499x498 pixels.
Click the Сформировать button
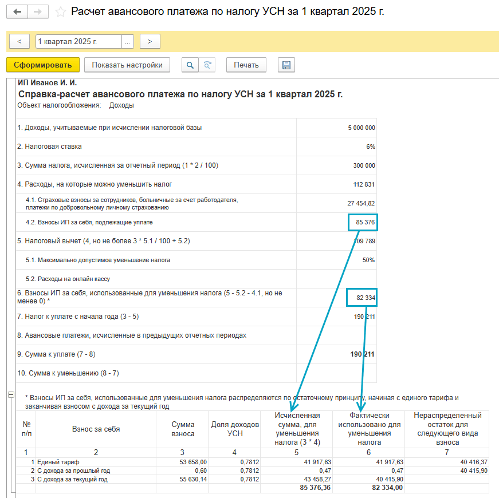pos(42,65)
